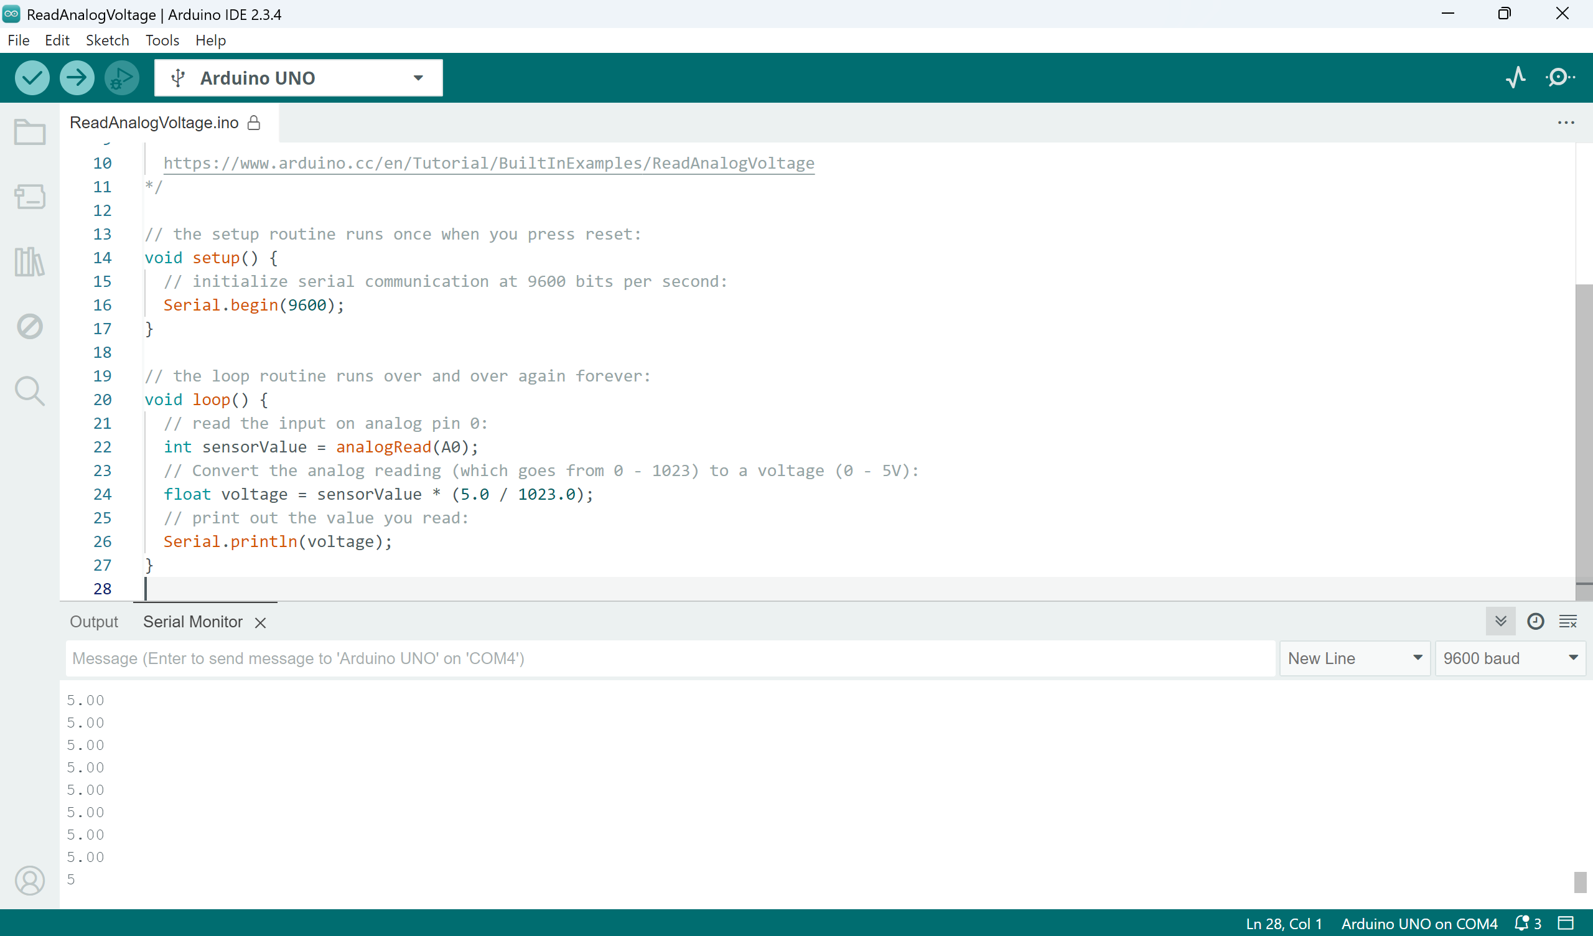Open the Boards Manager sidebar icon
Screen dimensions: 1593x936
[x=30, y=197]
